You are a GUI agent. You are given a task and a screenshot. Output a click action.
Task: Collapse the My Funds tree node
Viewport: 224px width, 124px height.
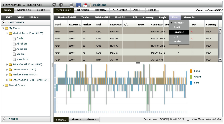pos(3,28)
